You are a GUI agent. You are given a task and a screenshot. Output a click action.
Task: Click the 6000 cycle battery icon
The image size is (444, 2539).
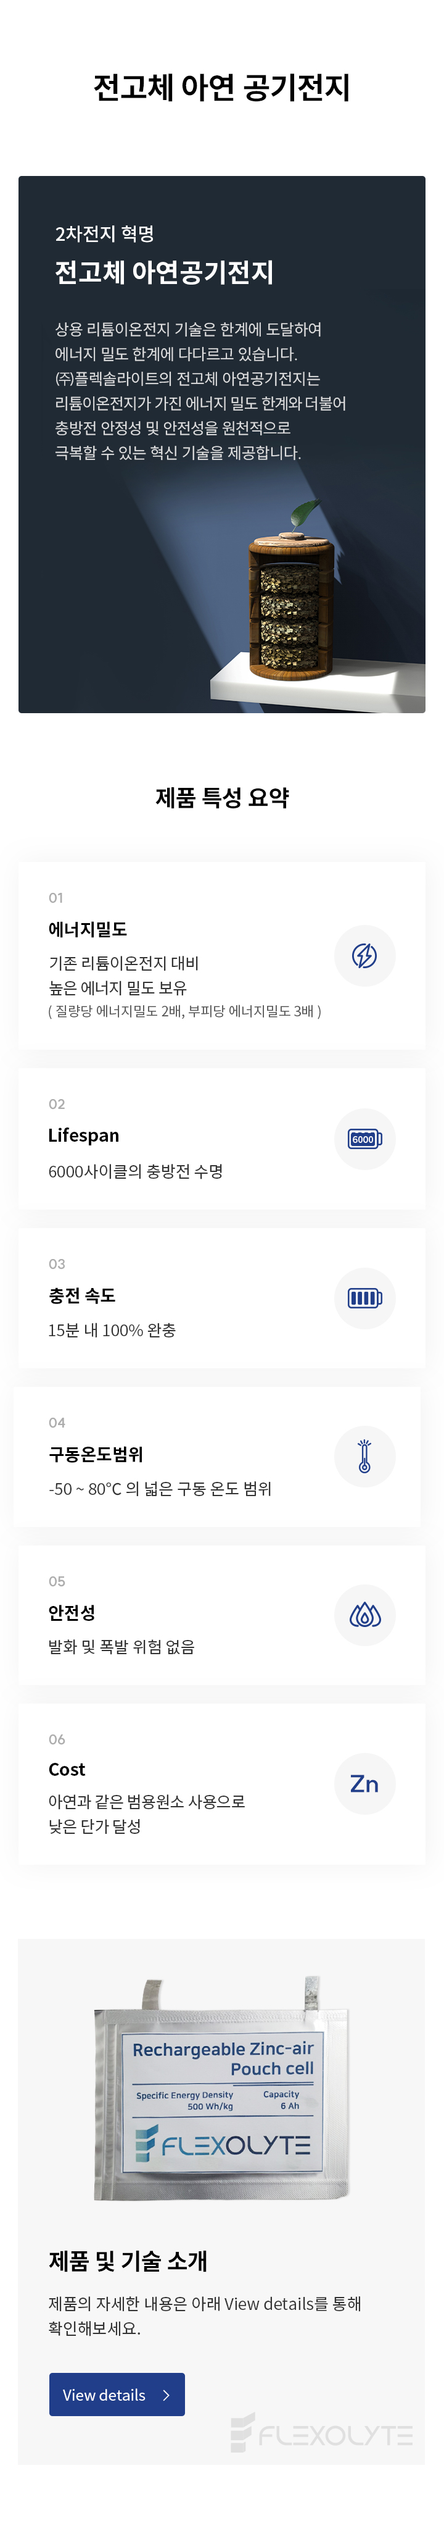click(x=364, y=1139)
